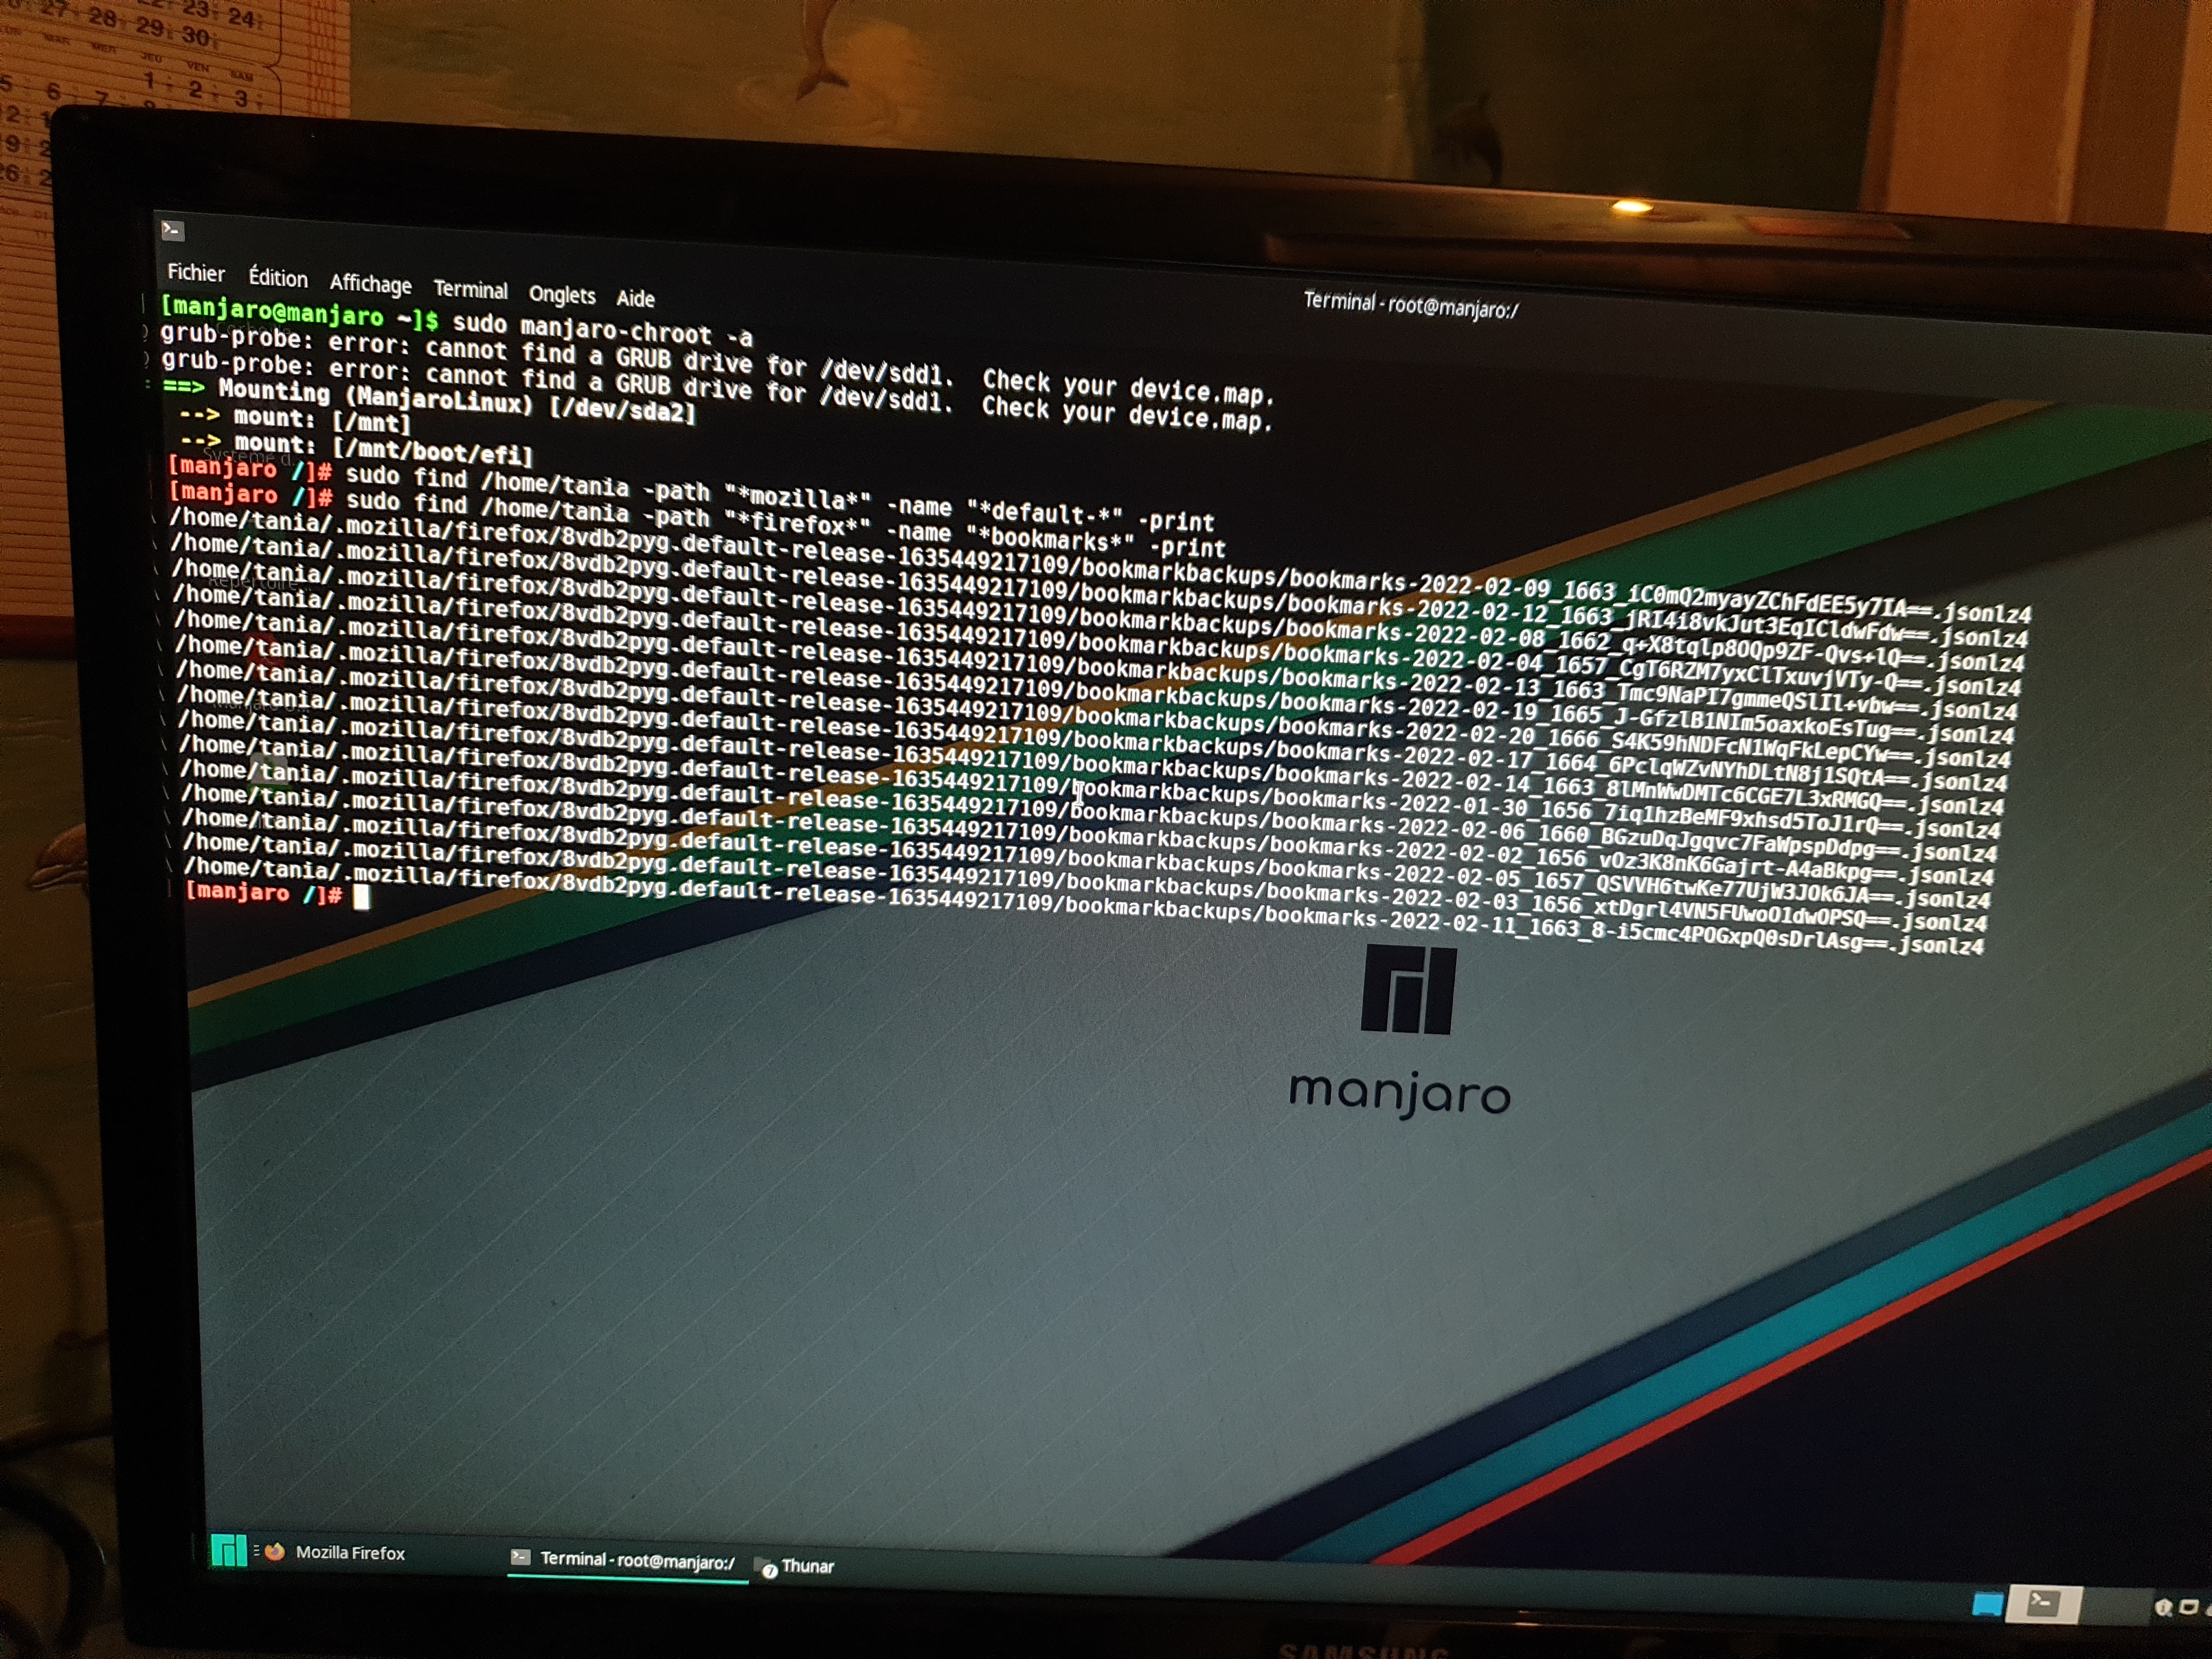Open the Aide menu
Image resolution: width=2212 pixels, height=1659 pixels.
click(635, 298)
